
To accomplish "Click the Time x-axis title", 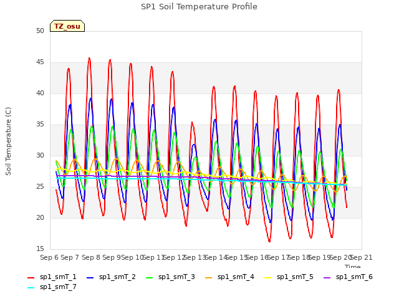I will click(353, 266).
